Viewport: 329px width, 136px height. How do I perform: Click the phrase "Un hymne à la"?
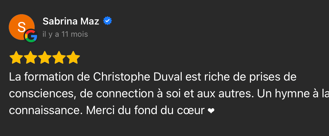pos(290,94)
